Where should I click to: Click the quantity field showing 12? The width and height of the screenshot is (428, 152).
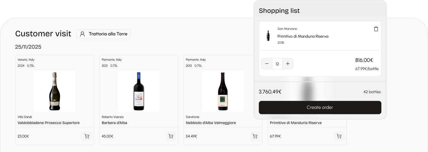(x=277, y=64)
